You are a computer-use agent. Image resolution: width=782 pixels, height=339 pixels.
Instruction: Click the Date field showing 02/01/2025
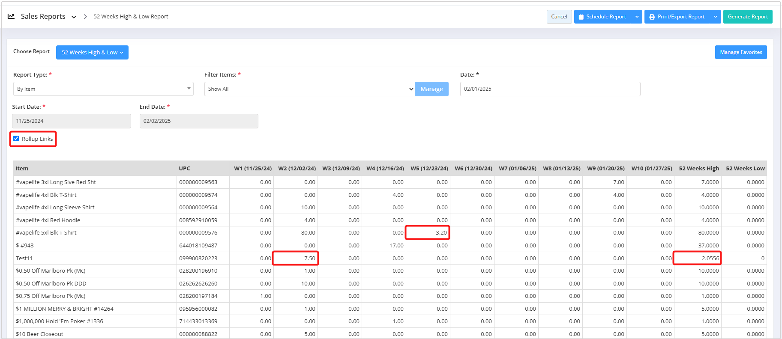point(550,89)
